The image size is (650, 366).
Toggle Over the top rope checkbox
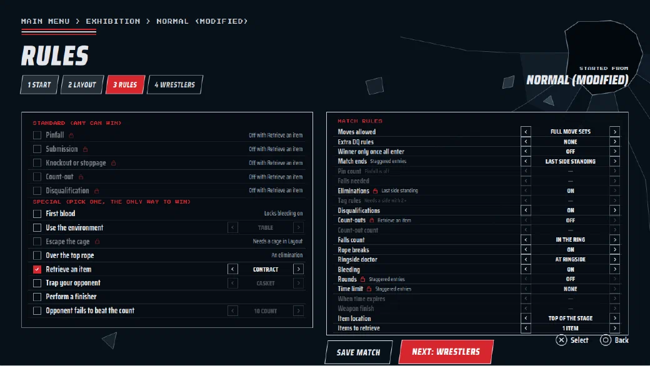pos(37,255)
